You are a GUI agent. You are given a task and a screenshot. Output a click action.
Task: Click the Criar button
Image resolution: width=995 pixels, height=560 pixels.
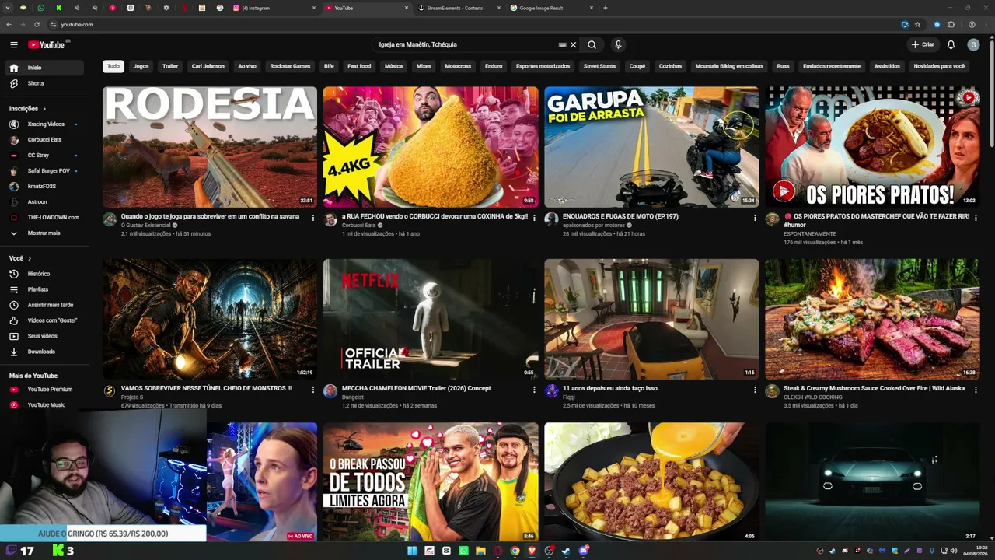[923, 45]
